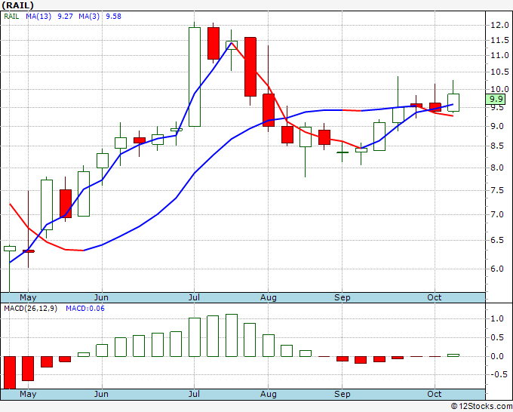Click the 10.0 price axis label
Image resolution: width=513 pixels, height=412 pixels.
click(x=499, y=89)
